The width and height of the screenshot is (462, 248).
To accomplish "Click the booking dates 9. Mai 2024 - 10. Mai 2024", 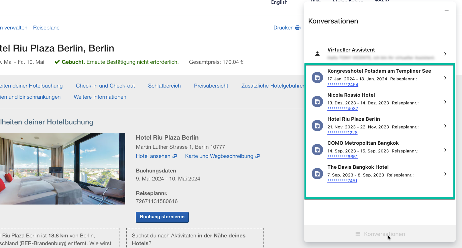I will (168, 179).
